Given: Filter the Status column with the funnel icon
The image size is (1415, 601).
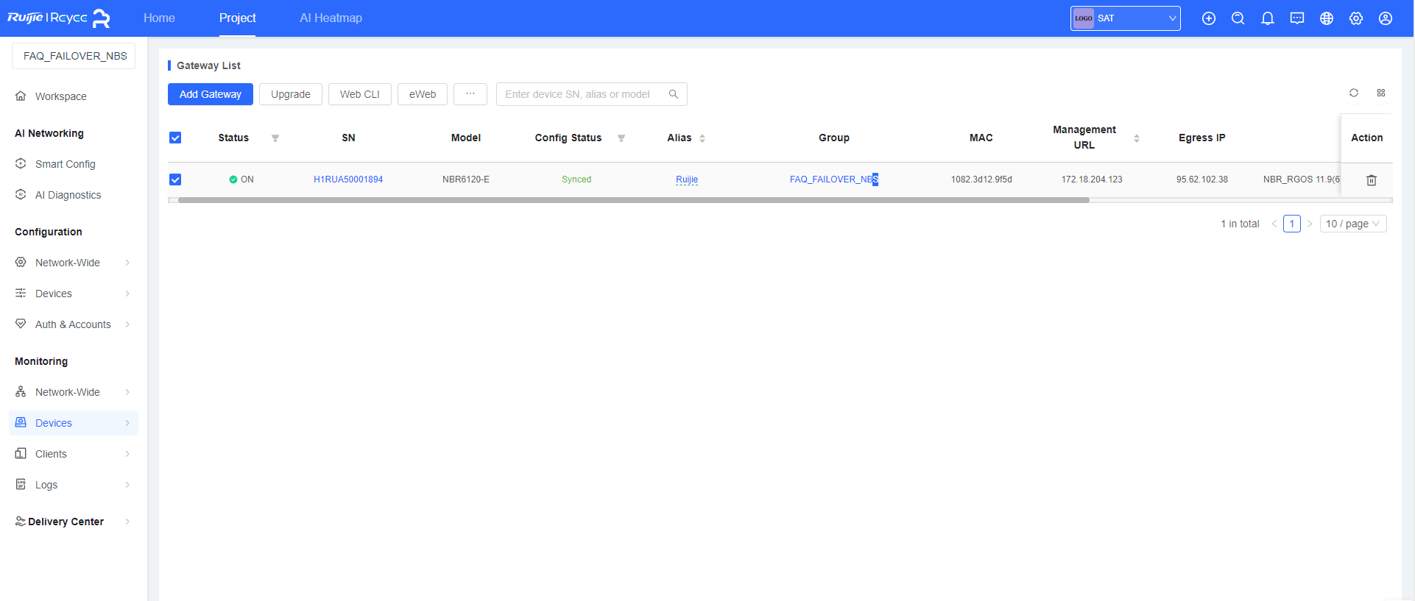Looking at the screenshot, I should (275, 138).
